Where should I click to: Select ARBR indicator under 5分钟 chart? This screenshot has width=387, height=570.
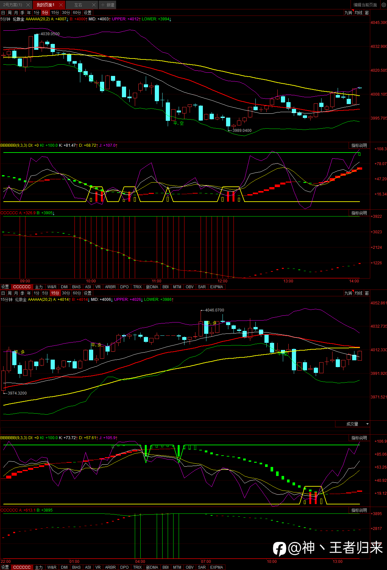[110, 287]
